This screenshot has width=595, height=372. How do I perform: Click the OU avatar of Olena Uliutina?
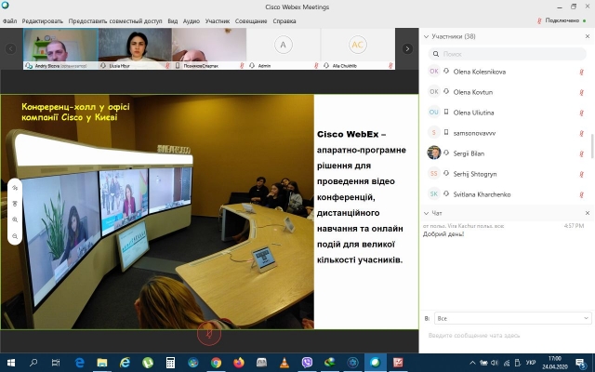tap(434, 112)
